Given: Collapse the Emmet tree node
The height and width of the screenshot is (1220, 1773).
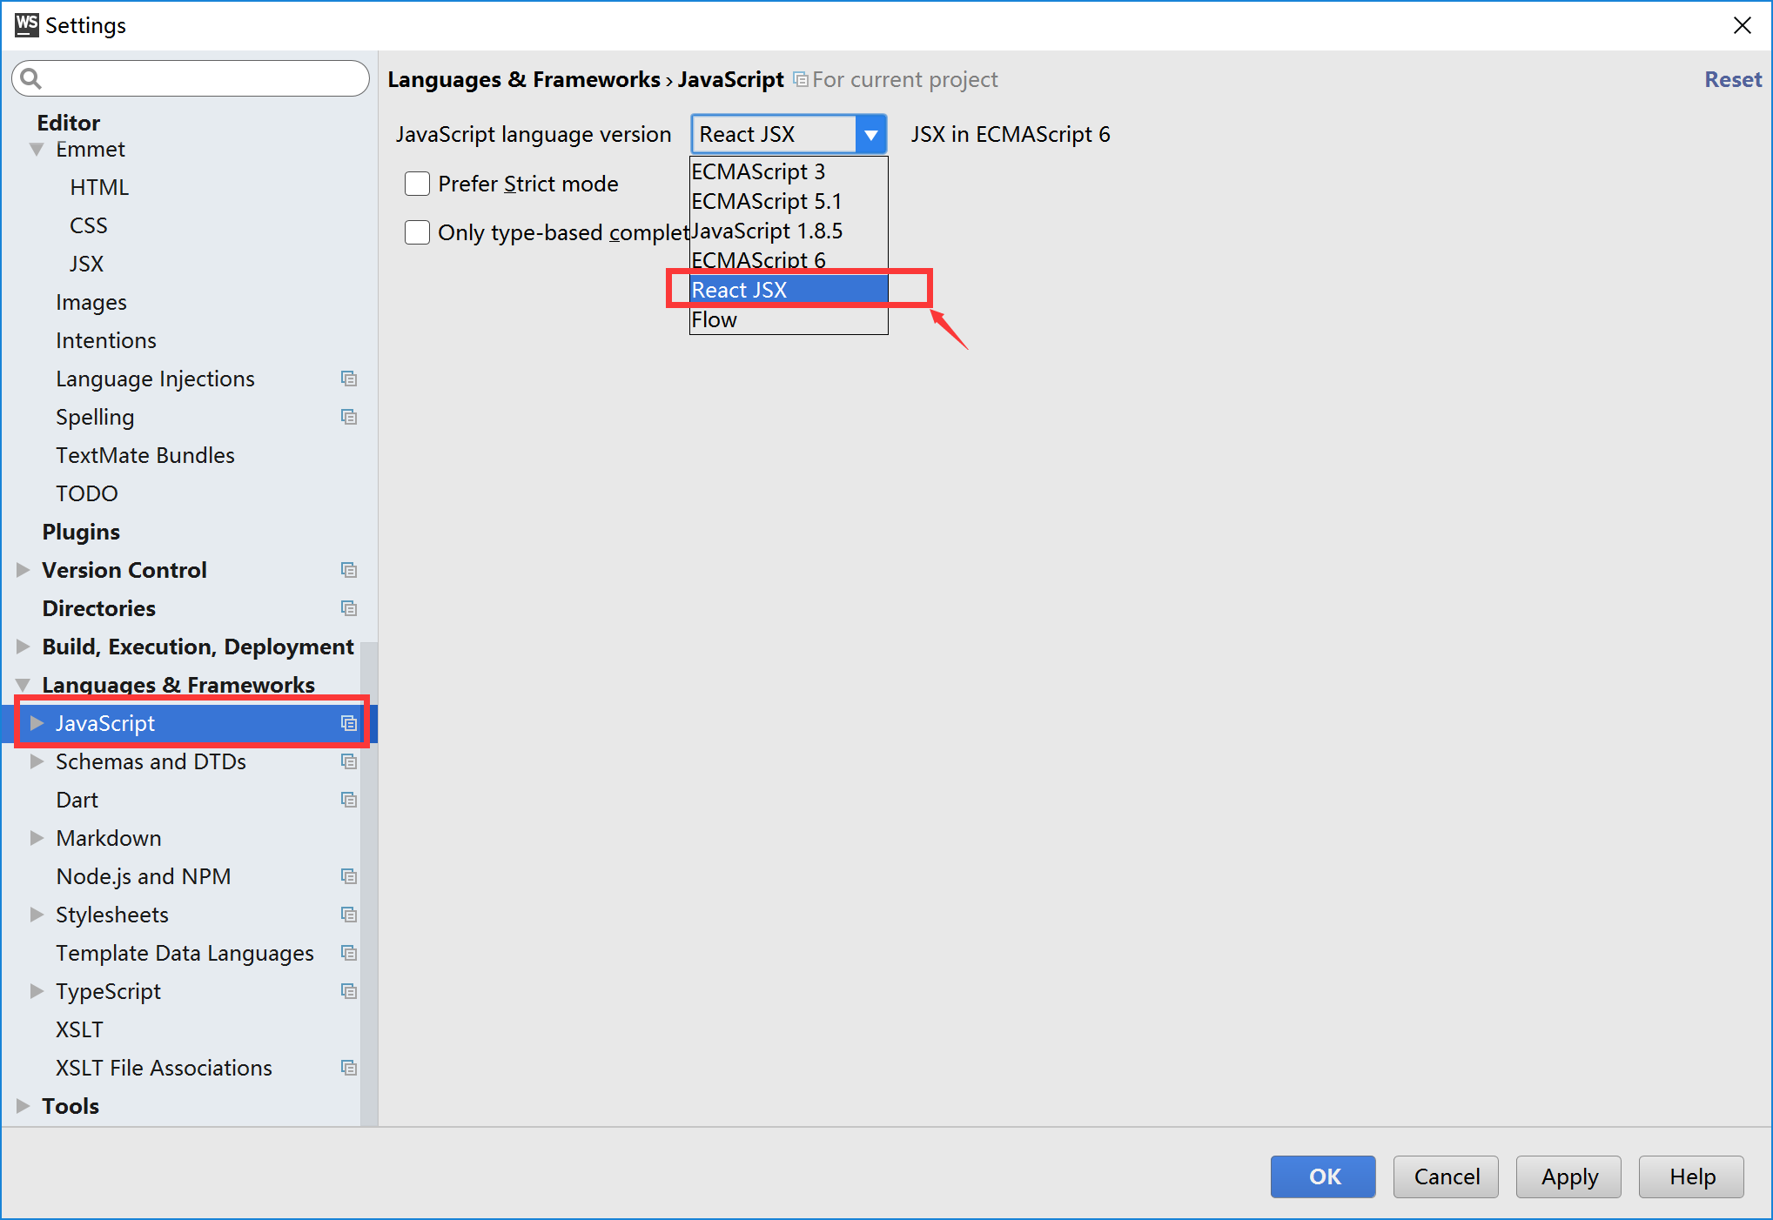Looking at the screenshot, I should click(x=37, y=150).
